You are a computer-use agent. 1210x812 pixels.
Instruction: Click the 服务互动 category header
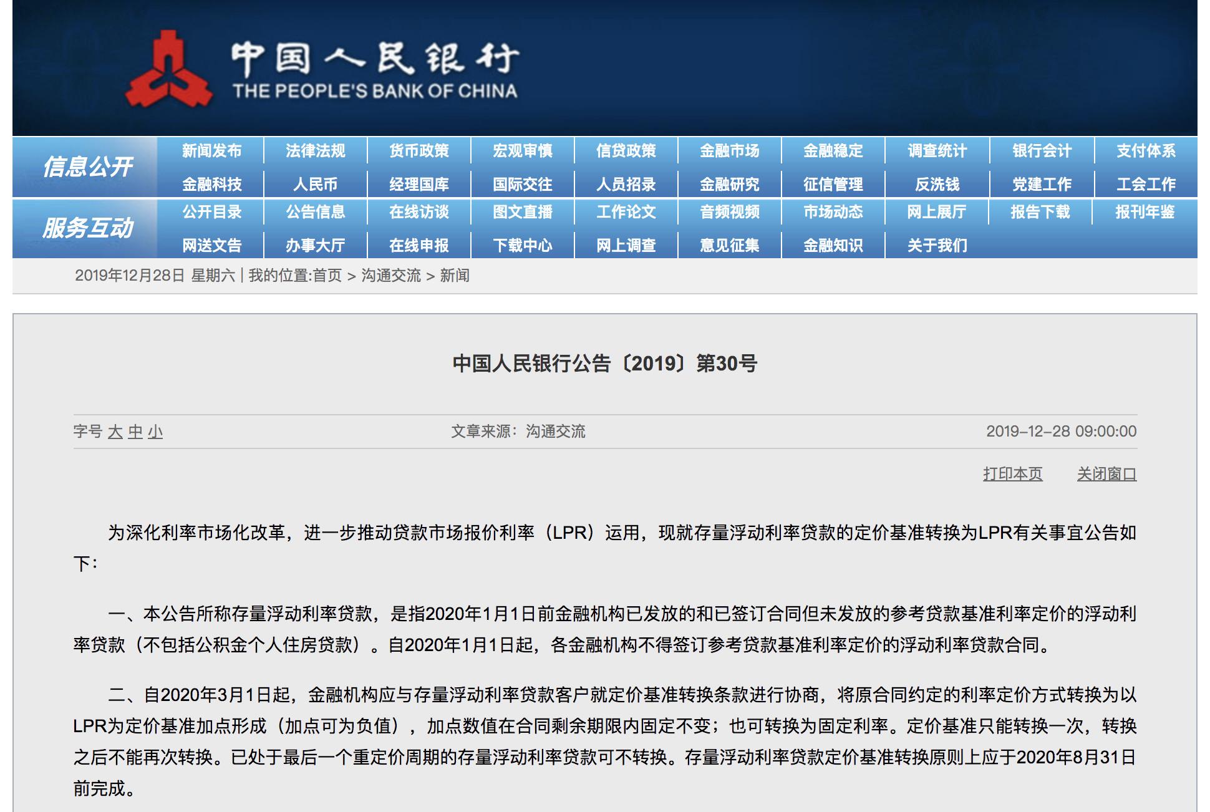pos(87,228)
